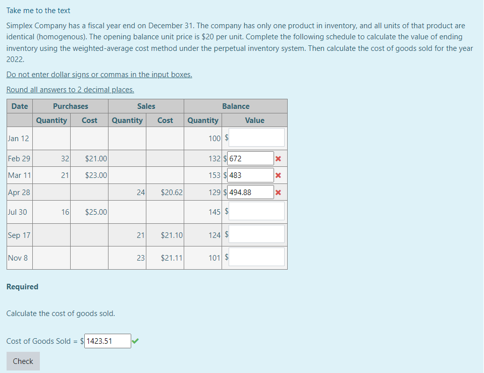
Task: Click the 'Do not enter dollar signs' underlined text
Action: pos(99,74)
